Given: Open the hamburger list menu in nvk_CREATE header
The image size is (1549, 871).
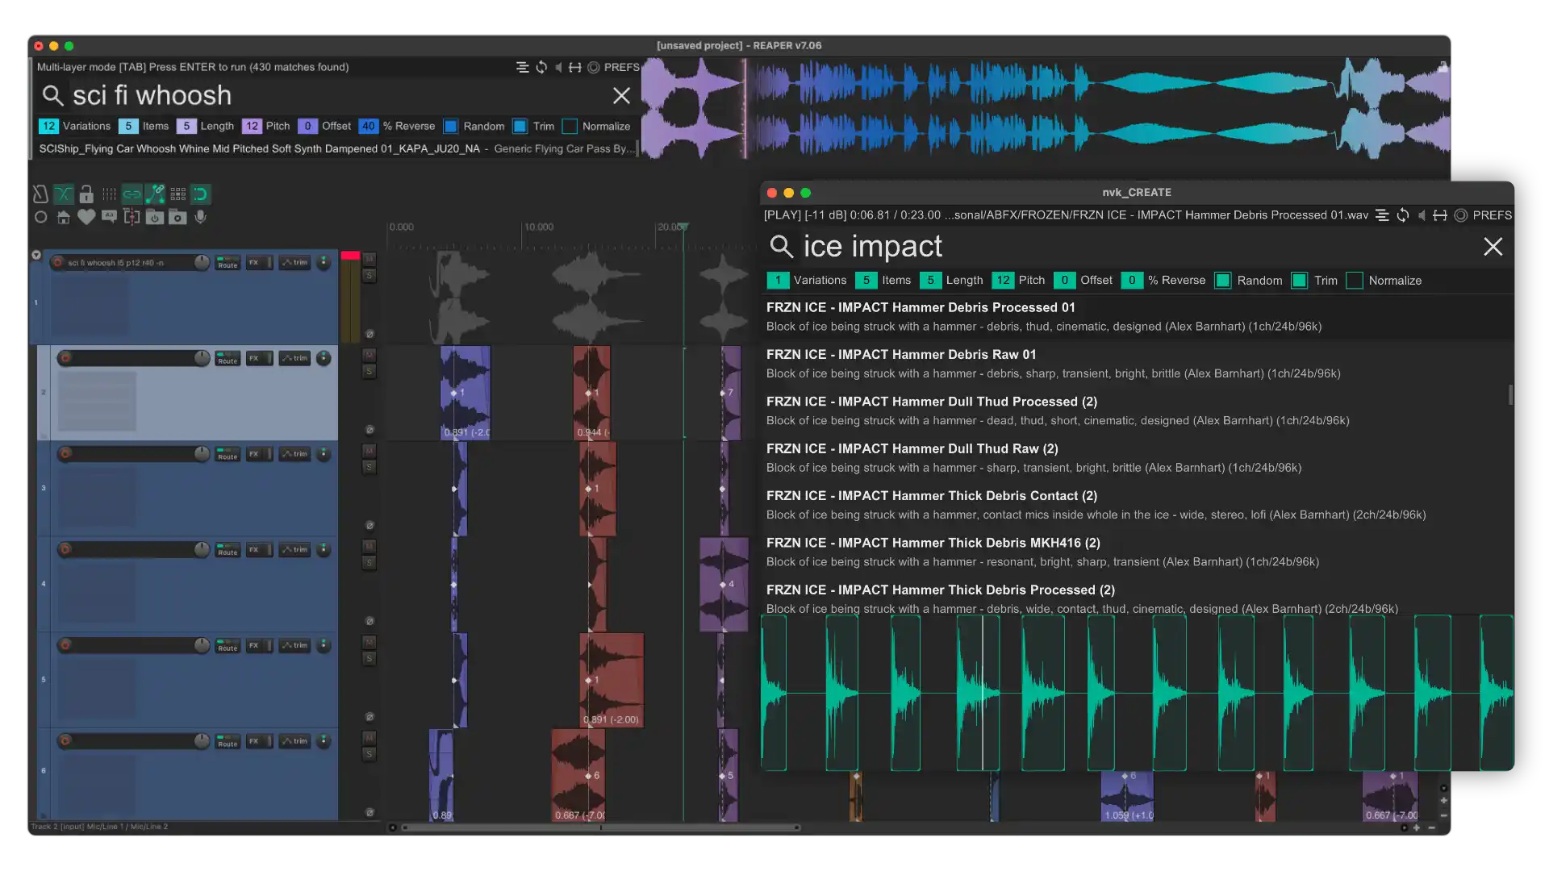Looking at the screenshot, I should coord(1383,215).
